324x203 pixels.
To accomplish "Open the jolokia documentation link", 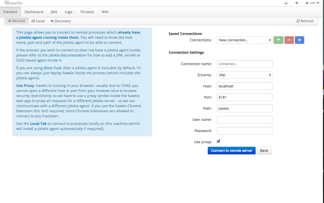I will [x=67, y=55].
